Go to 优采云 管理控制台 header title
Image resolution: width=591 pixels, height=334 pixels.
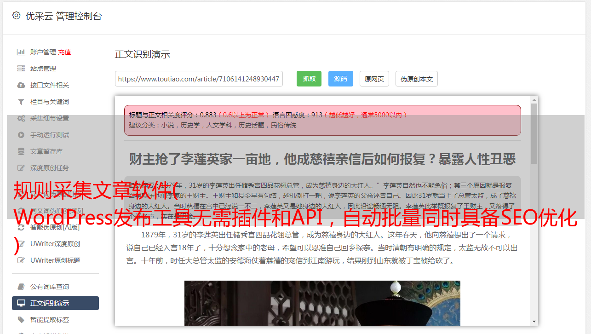63,16
